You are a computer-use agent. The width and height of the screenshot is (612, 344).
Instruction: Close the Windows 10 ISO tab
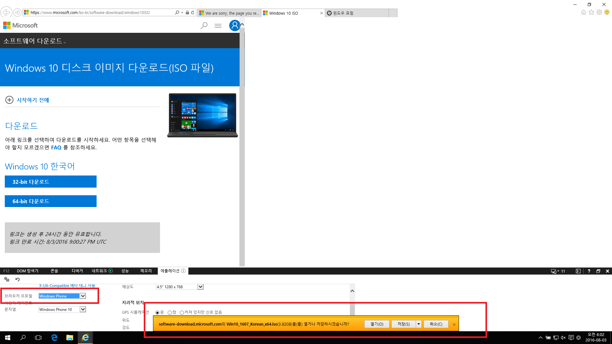321,13
